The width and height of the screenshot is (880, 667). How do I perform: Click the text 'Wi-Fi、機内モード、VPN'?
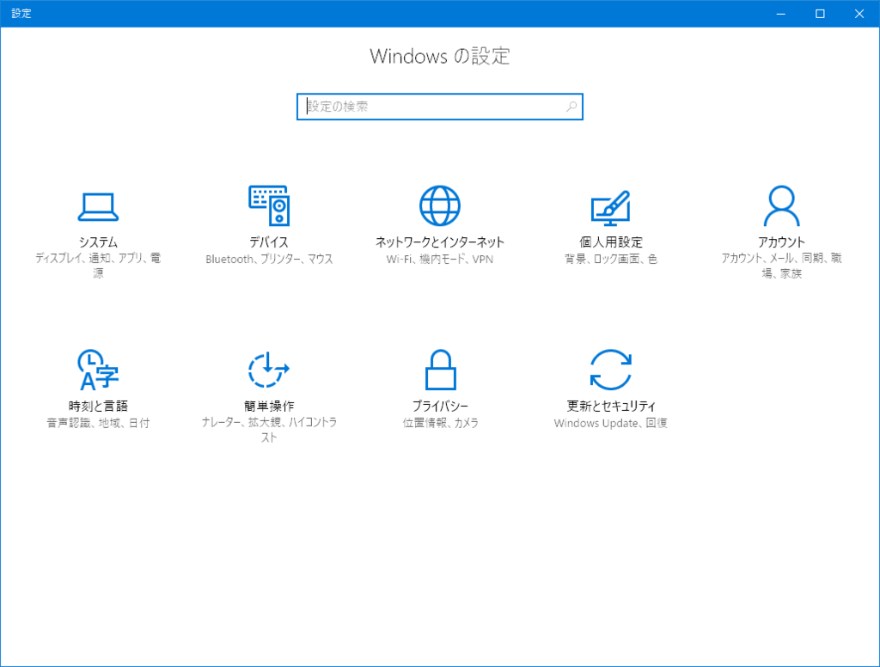440,259
